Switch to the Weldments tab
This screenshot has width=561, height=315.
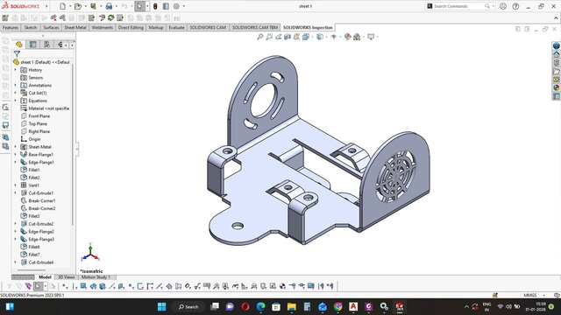102,27
